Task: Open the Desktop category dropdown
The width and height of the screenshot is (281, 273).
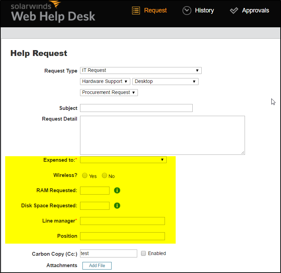Action: pyautogui.click(x=165, y=81)
